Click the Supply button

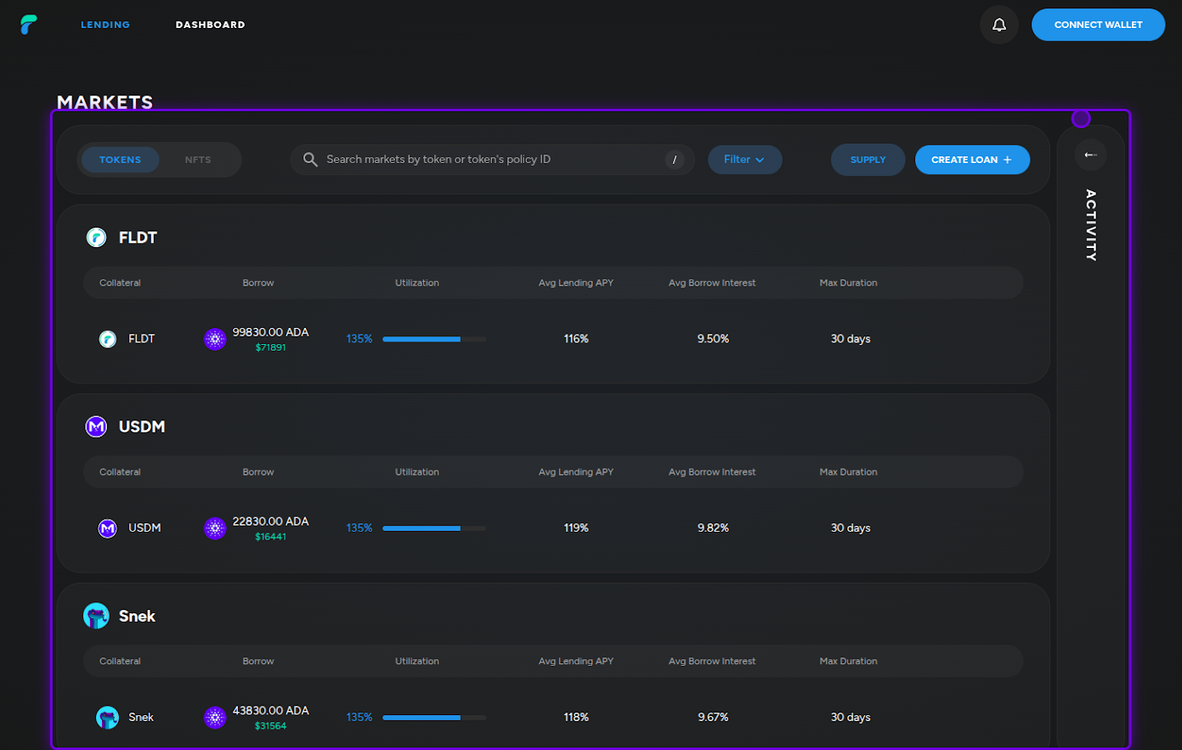pos(868,160)
